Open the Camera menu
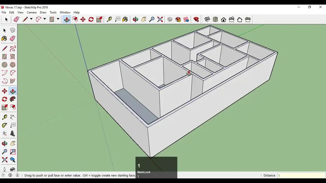 click(32, 12)
